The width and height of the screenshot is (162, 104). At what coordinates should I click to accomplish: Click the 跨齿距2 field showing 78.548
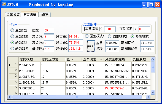tap(76, 43)
